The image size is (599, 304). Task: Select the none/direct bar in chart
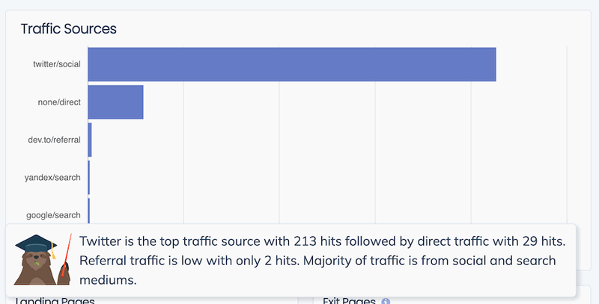click(x=116, y=102)
